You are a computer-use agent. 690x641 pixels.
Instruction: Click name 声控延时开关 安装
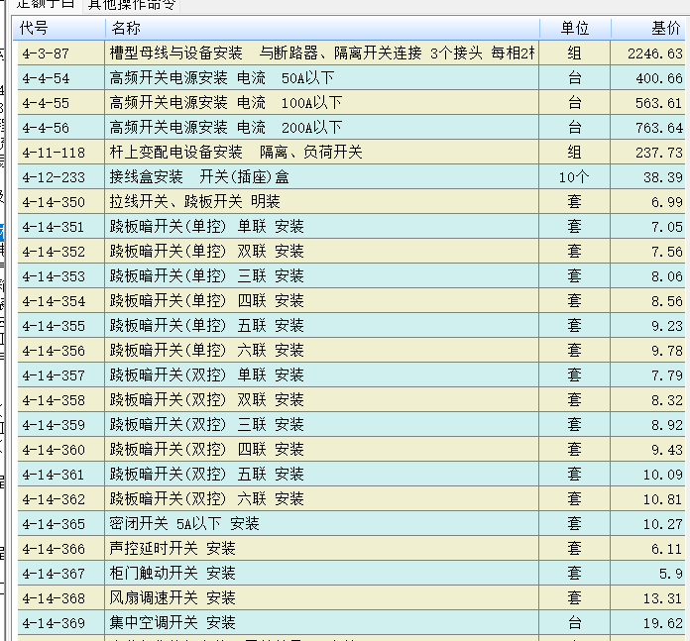(x=172, y=549)
